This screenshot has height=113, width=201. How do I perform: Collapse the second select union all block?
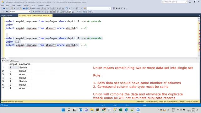(5, 38)
